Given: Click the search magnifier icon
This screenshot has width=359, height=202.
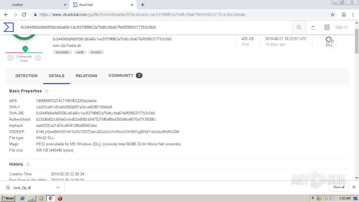Looking at the screenshot, I should click(x=299, y=27).
